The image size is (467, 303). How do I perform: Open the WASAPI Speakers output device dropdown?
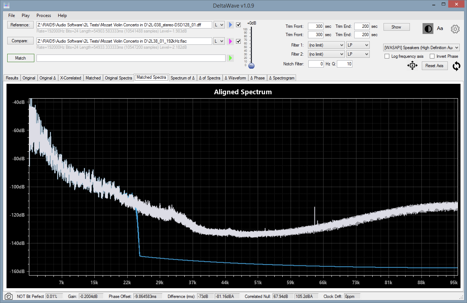point(421,48)
